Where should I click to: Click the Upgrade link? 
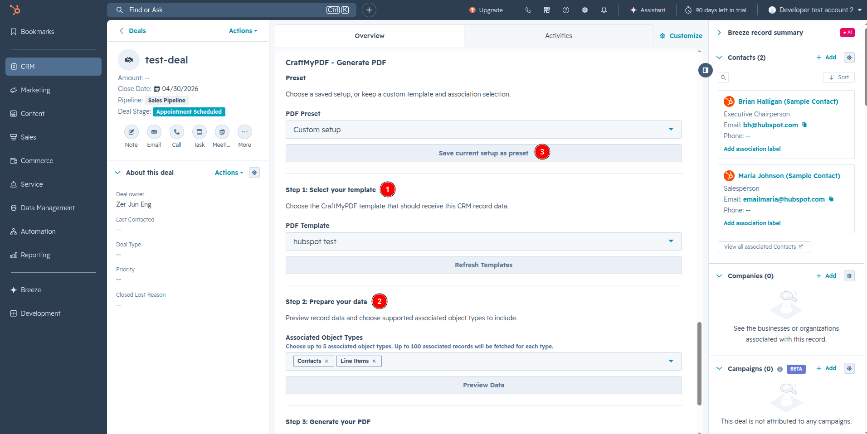[x=486, y=10]
